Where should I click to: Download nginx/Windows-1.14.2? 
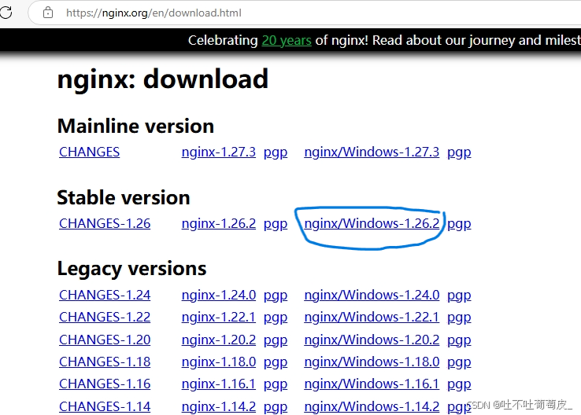[372, 406]
